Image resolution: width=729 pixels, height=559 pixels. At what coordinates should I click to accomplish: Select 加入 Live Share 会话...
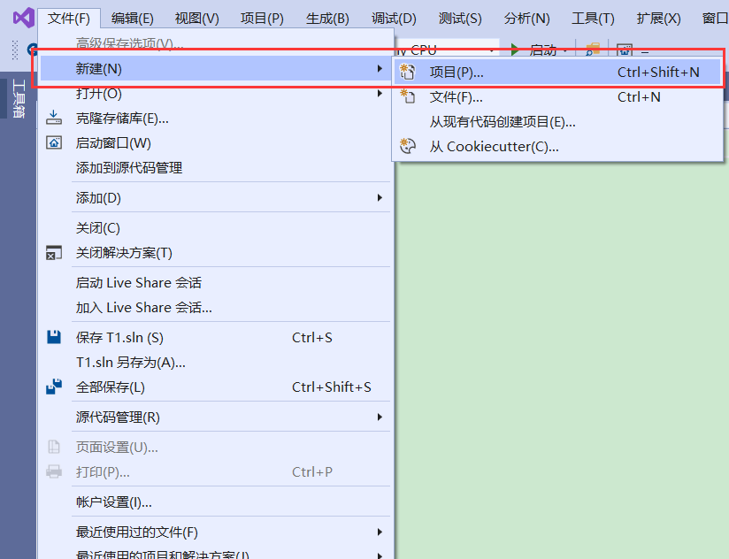click(215, 308)
